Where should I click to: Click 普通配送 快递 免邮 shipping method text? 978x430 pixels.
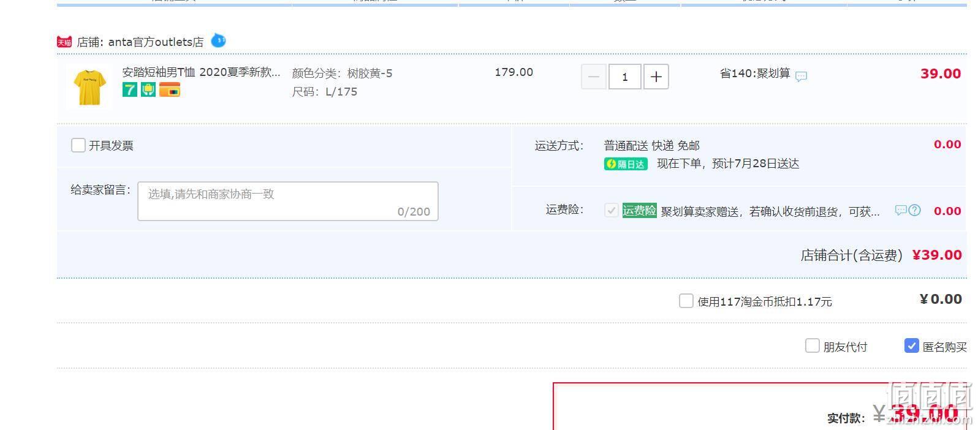(651, 146)
